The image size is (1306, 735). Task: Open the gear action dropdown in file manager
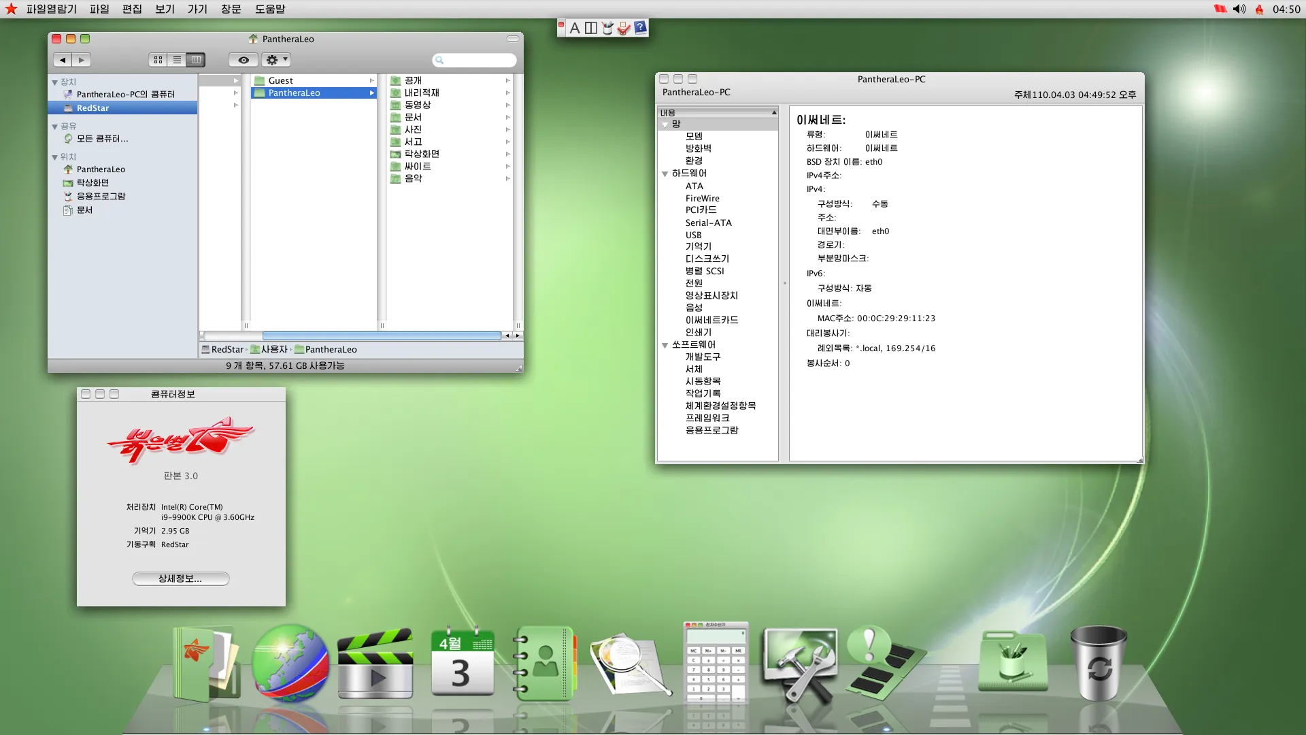[x=275, y=59]
